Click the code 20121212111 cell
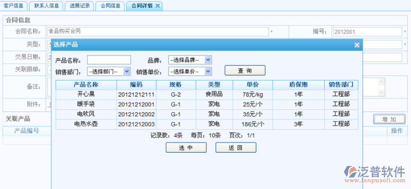 coord(136,95)
